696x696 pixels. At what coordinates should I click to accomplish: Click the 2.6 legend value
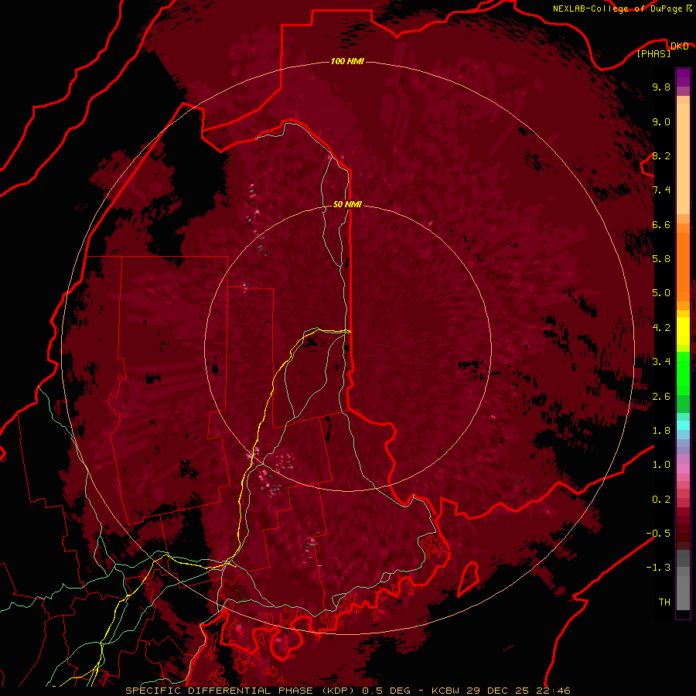click(661, 397)
